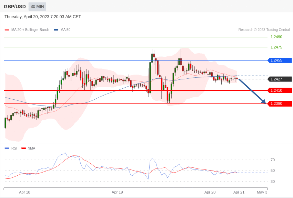This screenshot has width=293, height=198.
Task: Click the blue 1.2455 pivot price tag
Action: click(280, 60)
